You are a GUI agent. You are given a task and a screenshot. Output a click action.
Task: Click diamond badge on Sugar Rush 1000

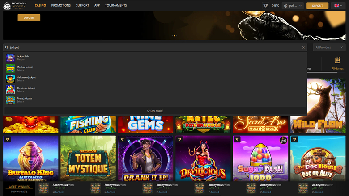click(237, 139)
